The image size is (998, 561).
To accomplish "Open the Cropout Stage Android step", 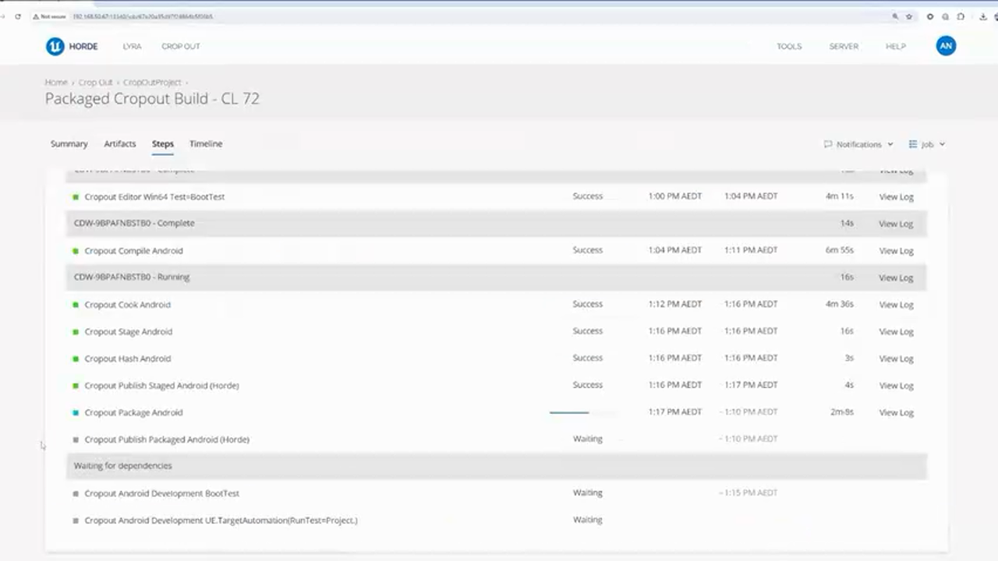I will [128, 332].
